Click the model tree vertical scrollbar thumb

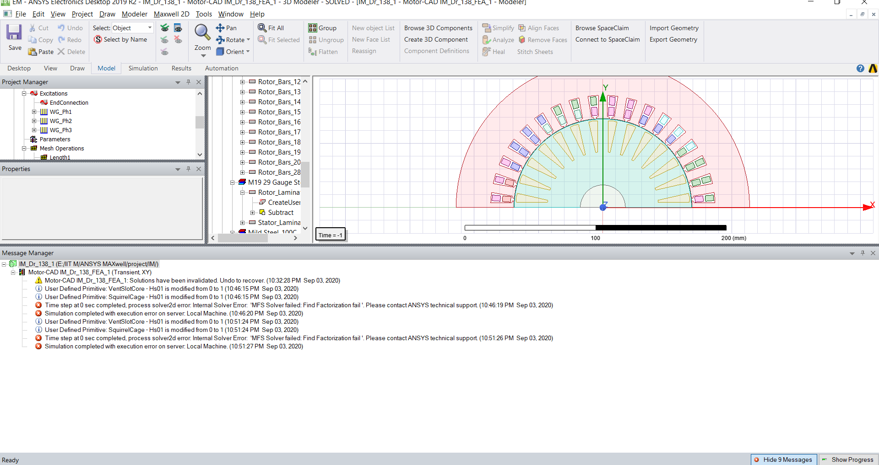pyautogui.click(x=305, y=174)
